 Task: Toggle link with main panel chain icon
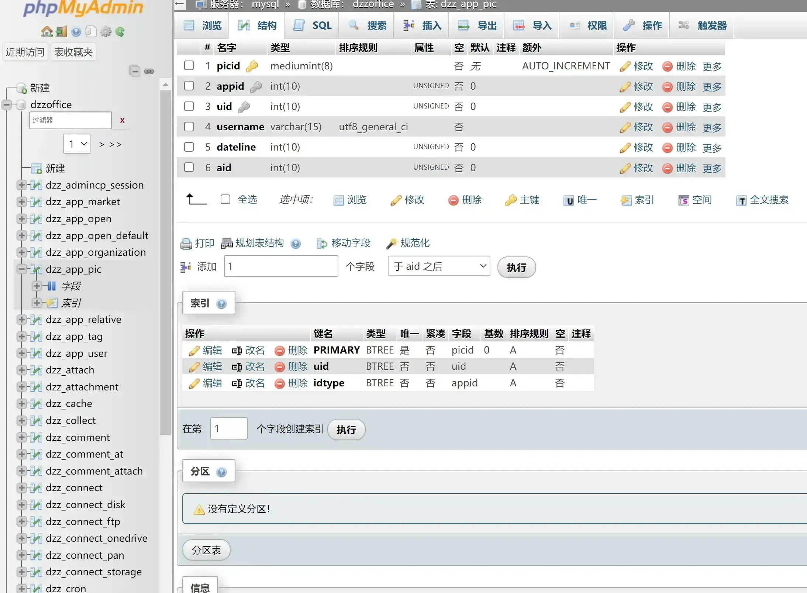[x=149, y=71]
